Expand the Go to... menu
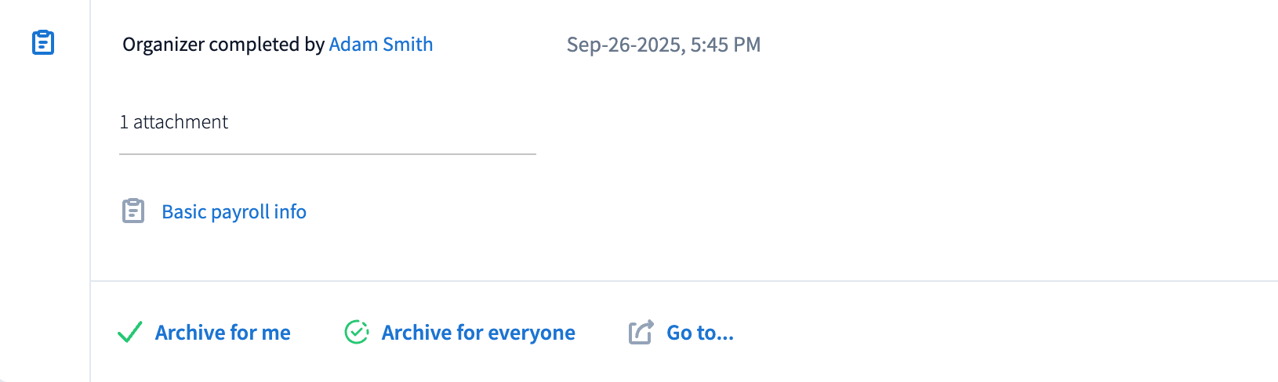 (x=699, y=333)
